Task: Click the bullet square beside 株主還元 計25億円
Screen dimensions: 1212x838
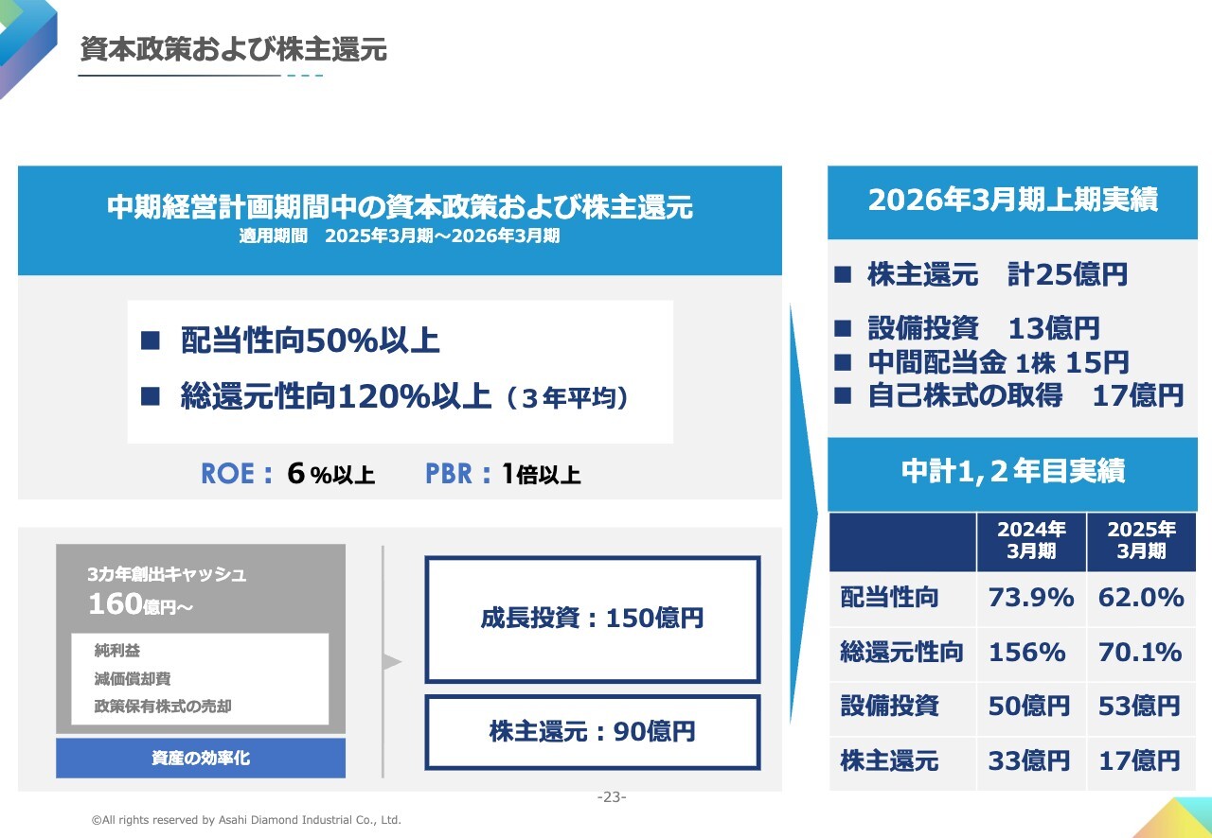Action: pos(843,275)
